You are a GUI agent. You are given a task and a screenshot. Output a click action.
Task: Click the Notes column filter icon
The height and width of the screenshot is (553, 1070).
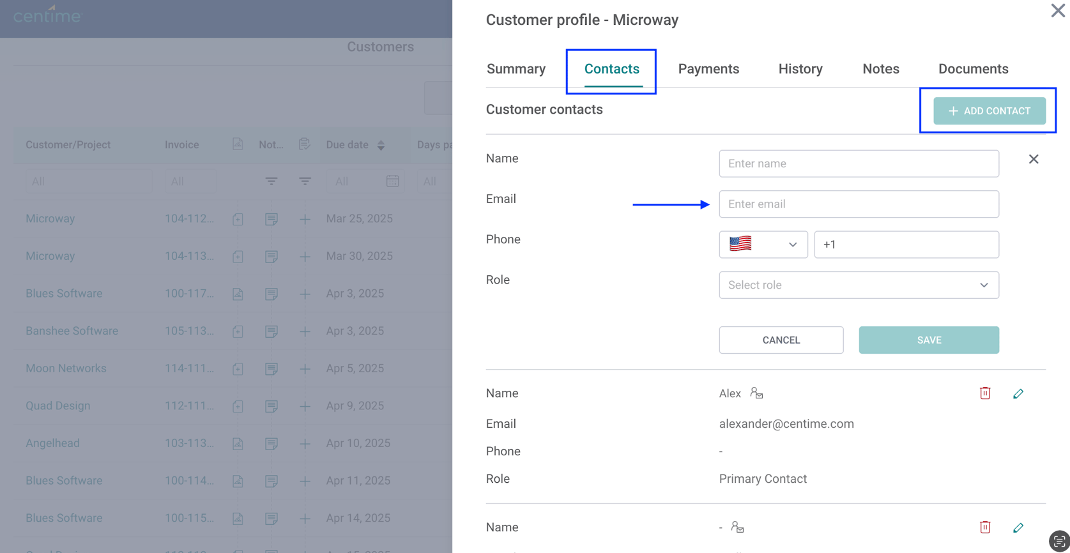pyautogui.click(x=271, y=181)
